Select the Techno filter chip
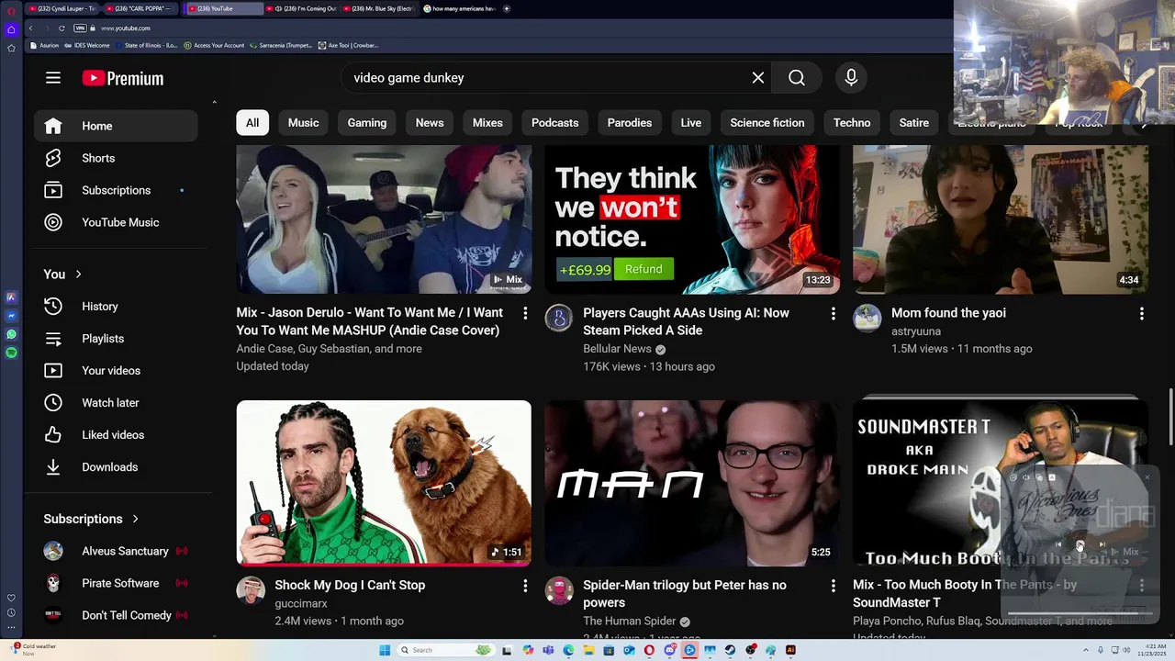1175x661 pixels. click(852, 123)
